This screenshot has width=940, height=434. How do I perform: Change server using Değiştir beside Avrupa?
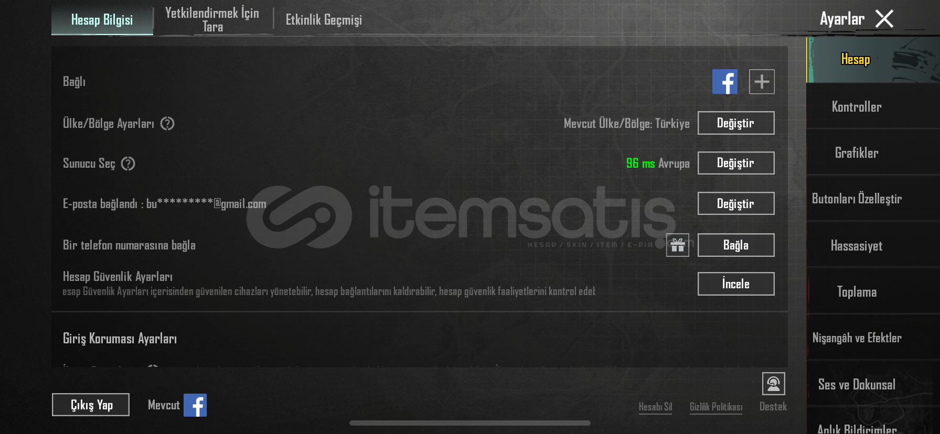[736, 163]
